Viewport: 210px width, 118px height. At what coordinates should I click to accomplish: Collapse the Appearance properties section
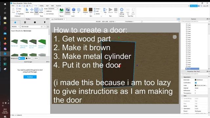(182, 77)
